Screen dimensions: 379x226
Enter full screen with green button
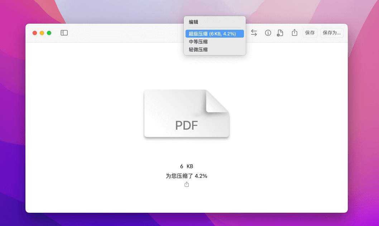pos(49,33)
